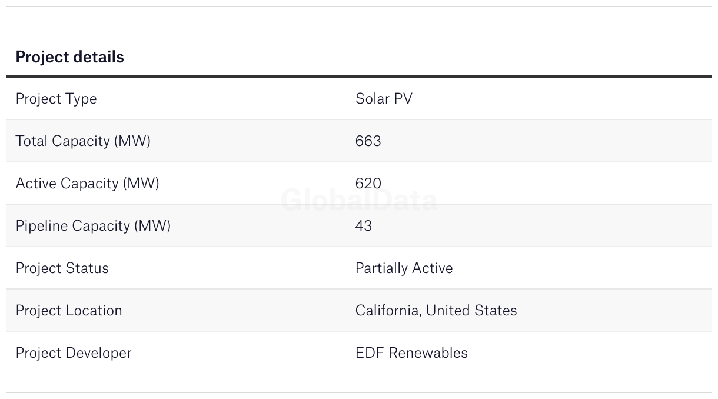The height and width of the screenshot is (399, 718).
Task: Click the GlobalData watermark
Action: click(x=359, y=201)
